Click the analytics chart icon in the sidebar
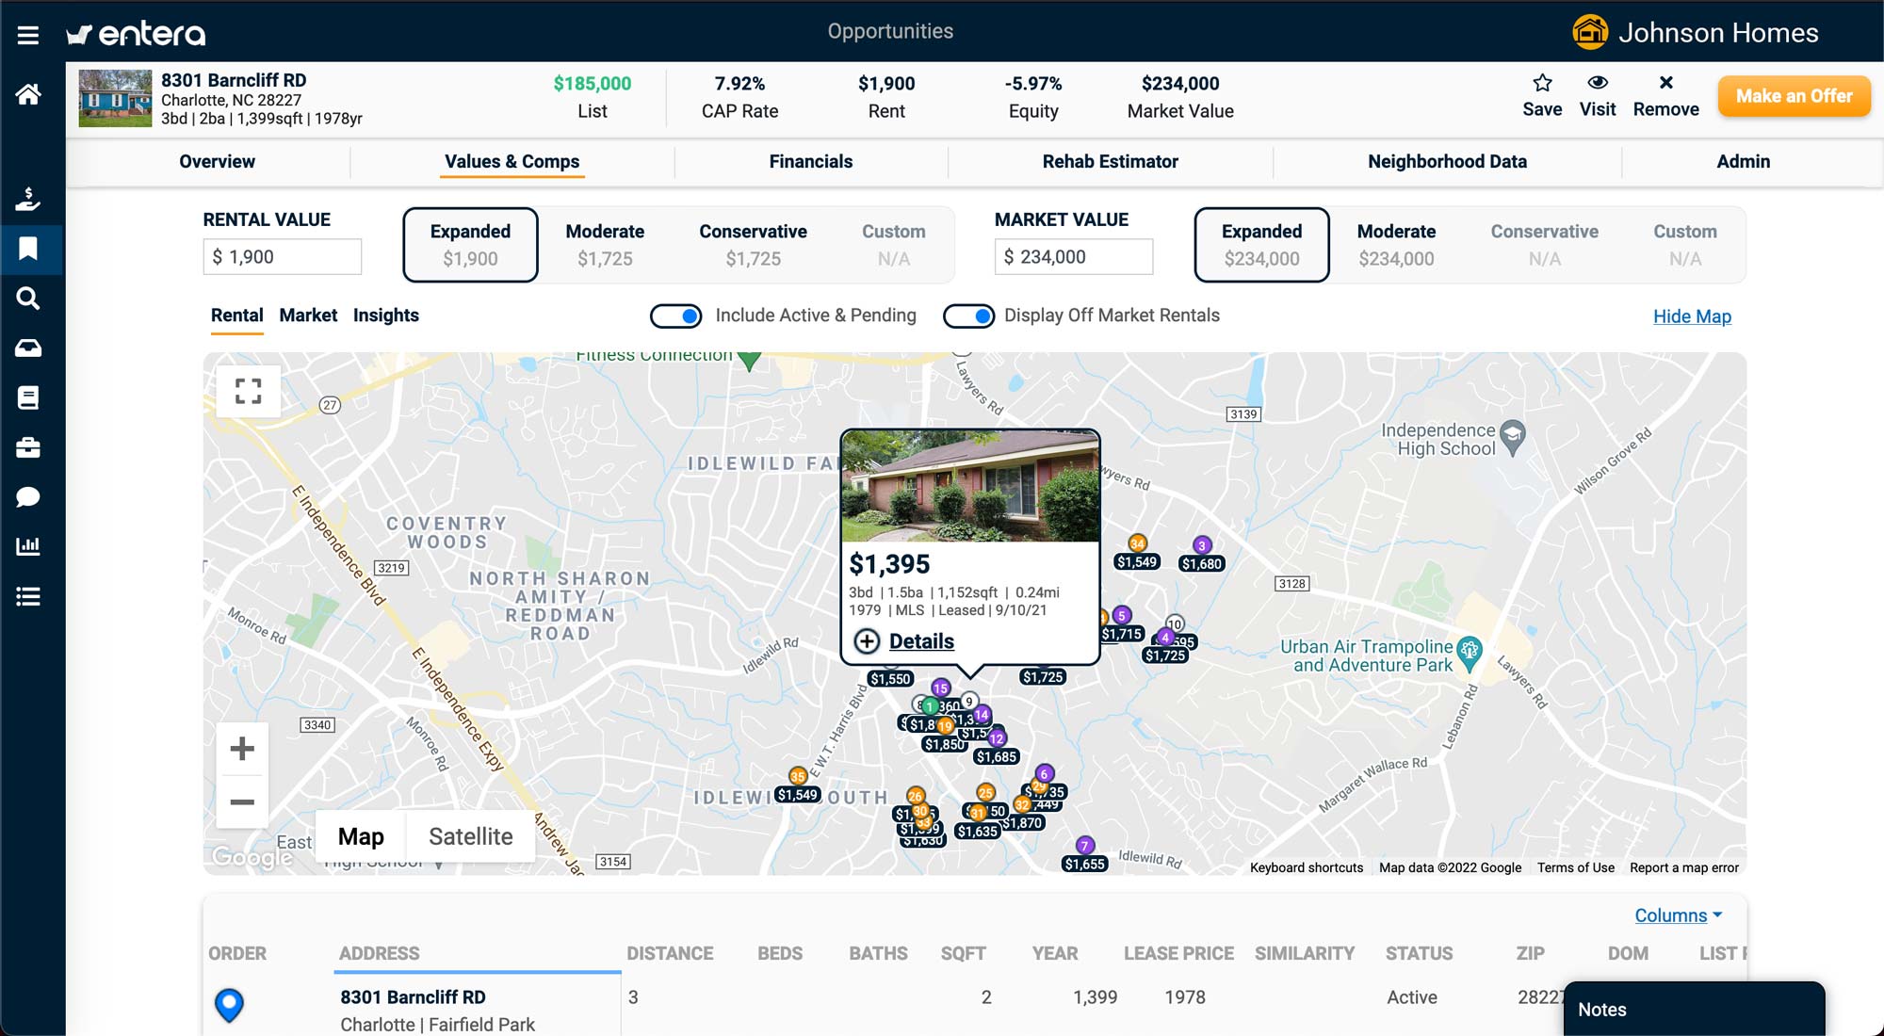 (x=29, y=544)
